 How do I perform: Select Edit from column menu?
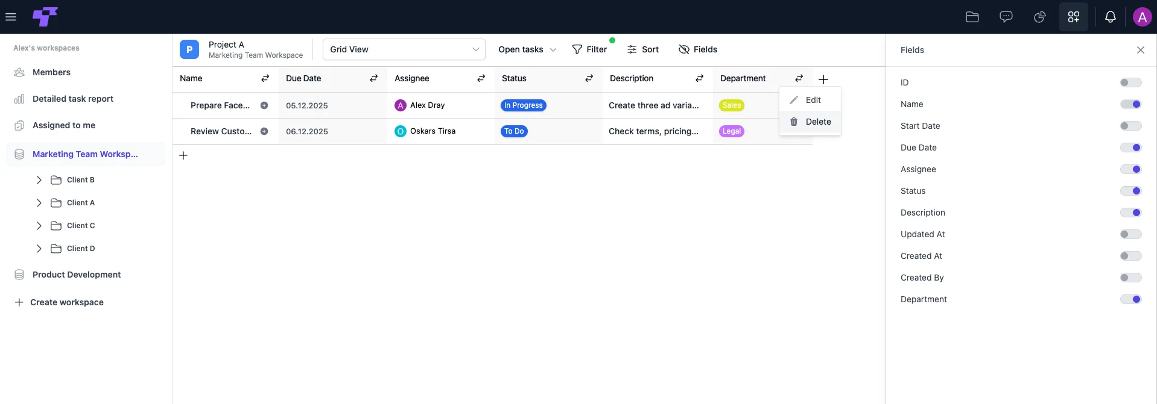810,100
